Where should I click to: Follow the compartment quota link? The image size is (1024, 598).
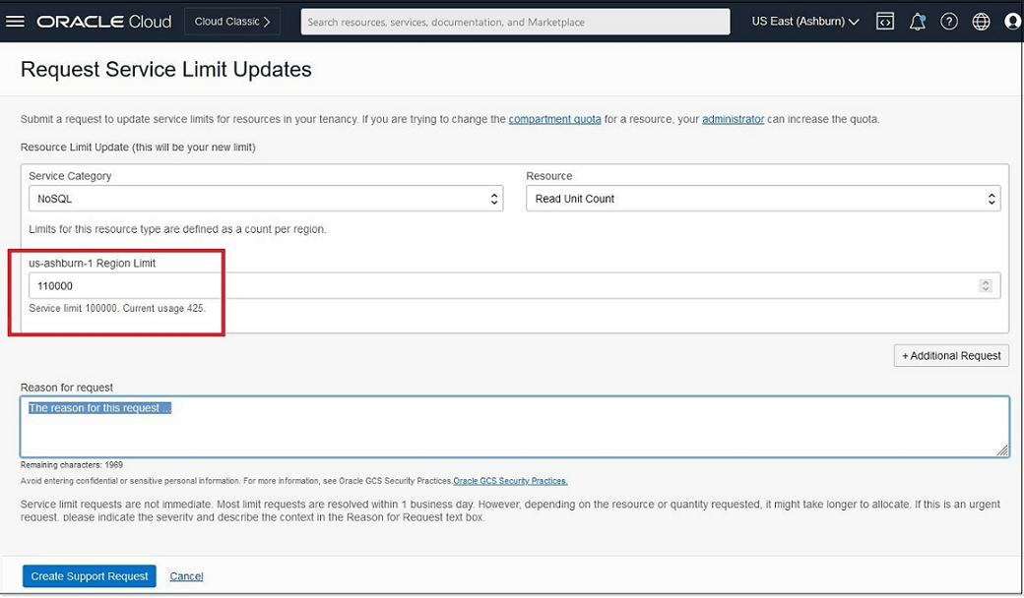click(x=554, y=119)
